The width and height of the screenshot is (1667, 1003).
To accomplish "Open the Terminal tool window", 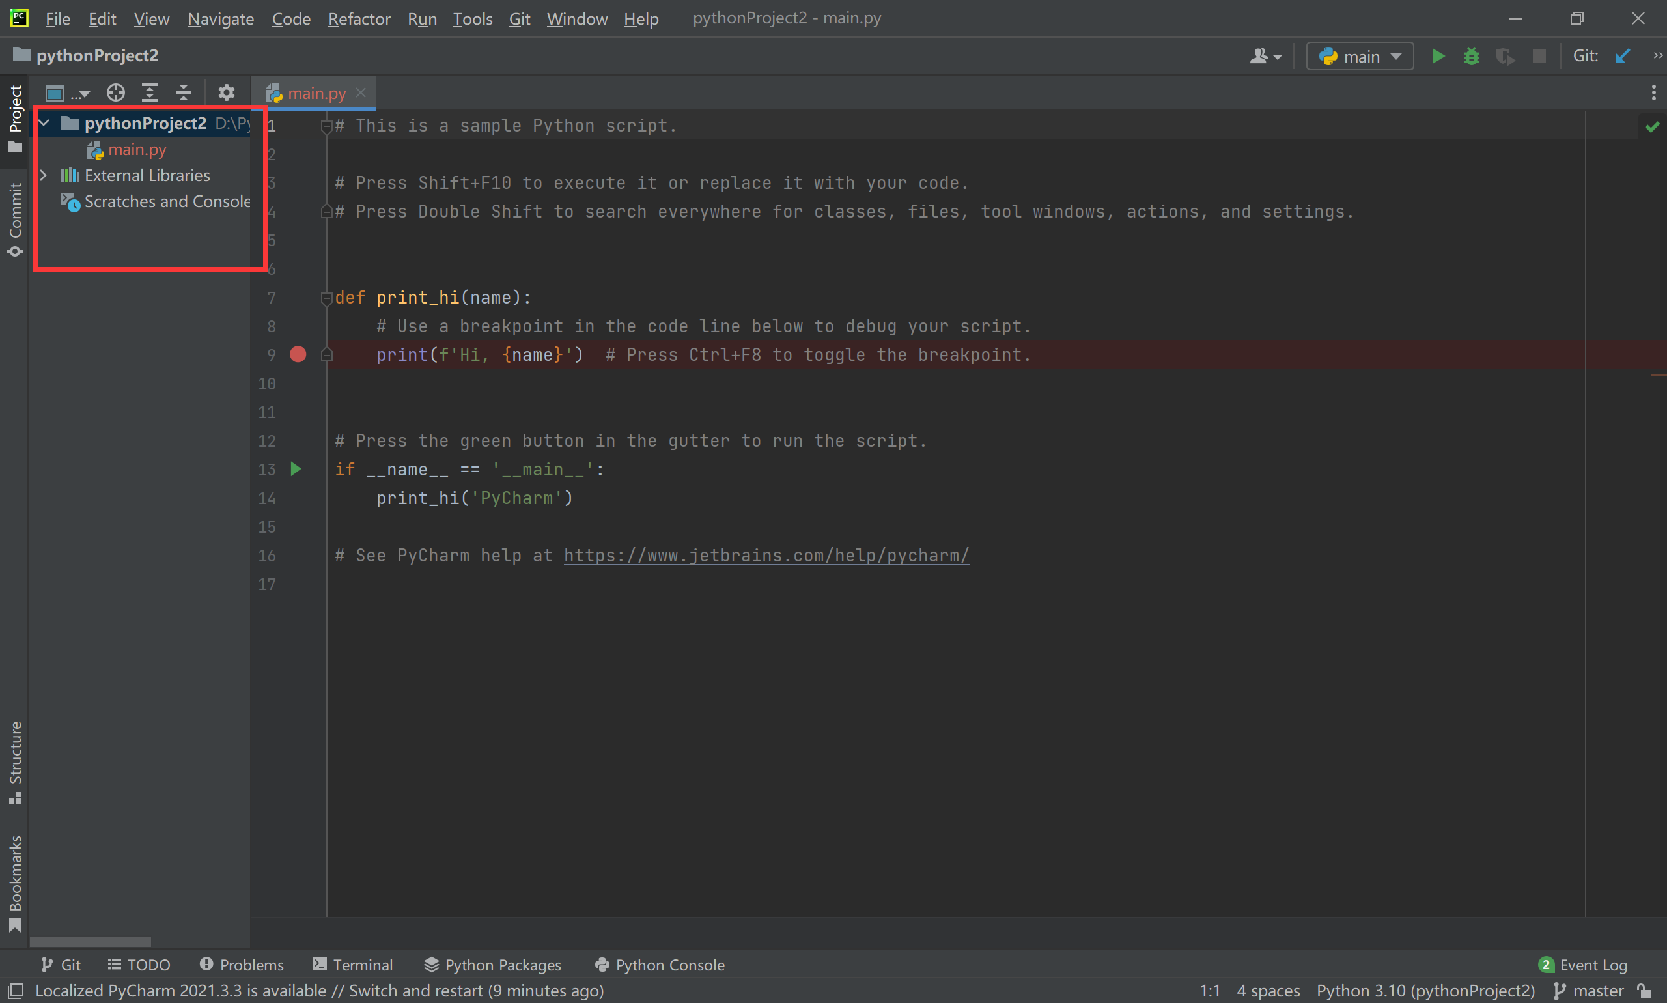I will [x=352, y=965].
